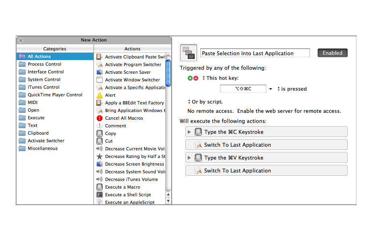Screen dimensions: 378x241
Task: Select 'Decrease Current Movie Volume' action
Action: tap(130, 149)
